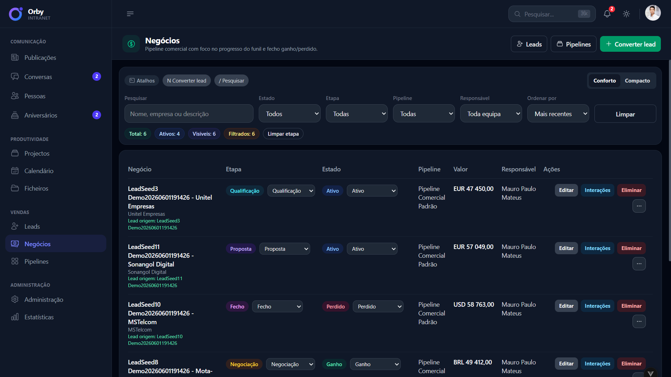Focus the top Pesquisar search box
The width and height of the screenshot is (671, 377).
(552, 14)
